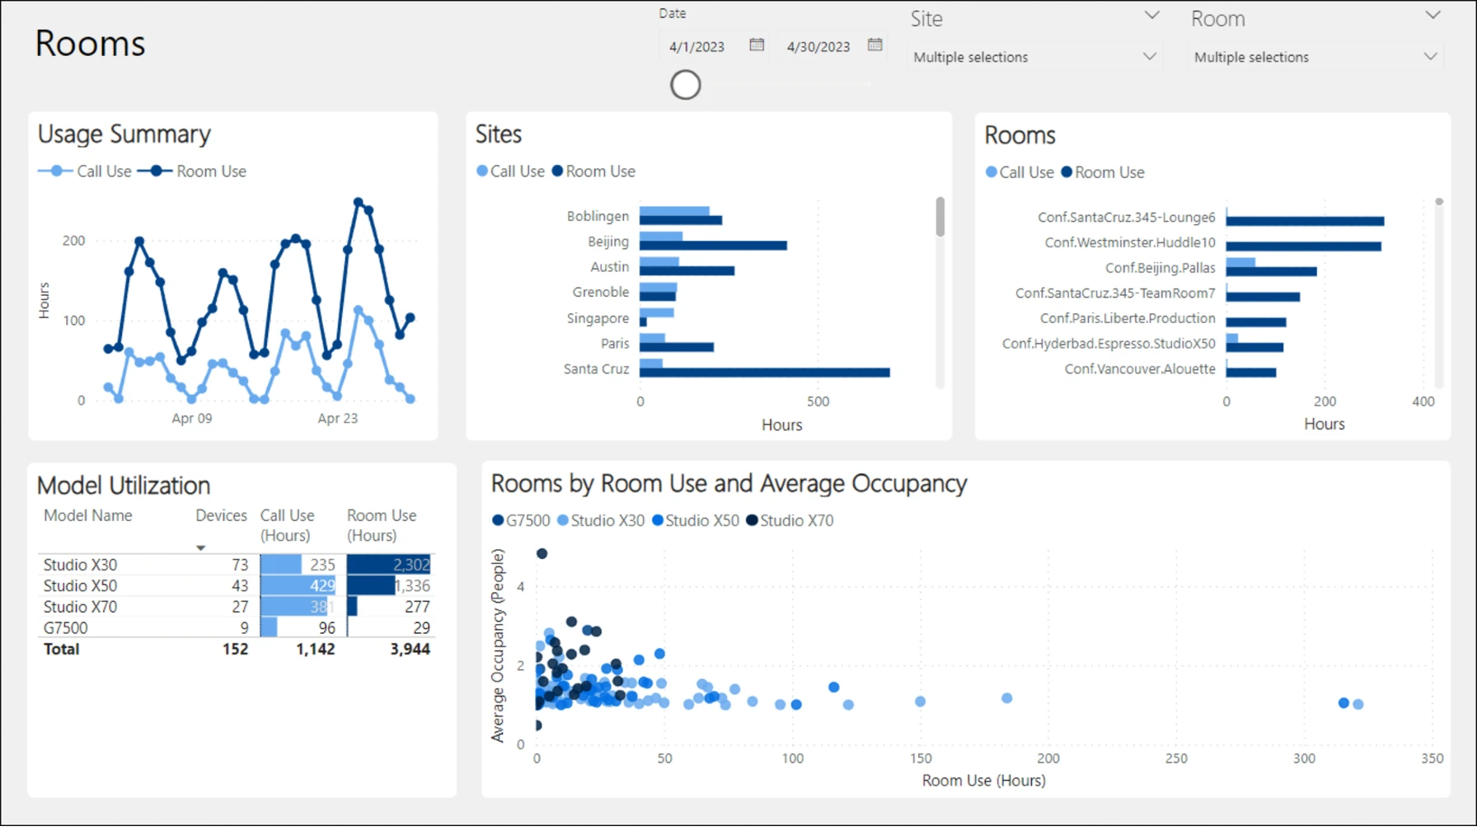Sort by Model Name column header
This screenshot has height=831, width=1477.
88,516
